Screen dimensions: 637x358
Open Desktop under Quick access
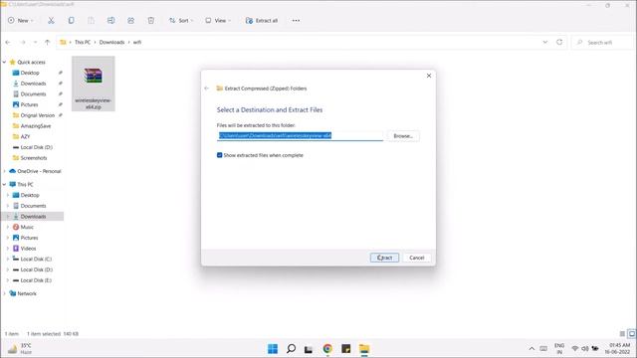click(30, 73)
